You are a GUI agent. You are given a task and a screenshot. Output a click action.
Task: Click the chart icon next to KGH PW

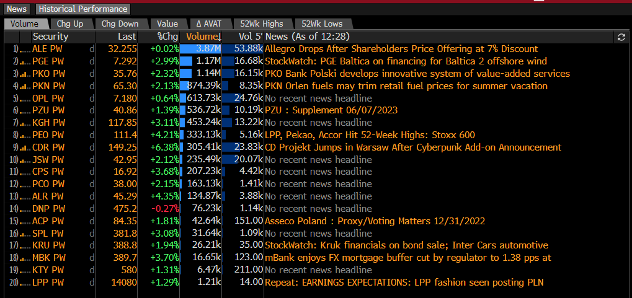(25, 123)
